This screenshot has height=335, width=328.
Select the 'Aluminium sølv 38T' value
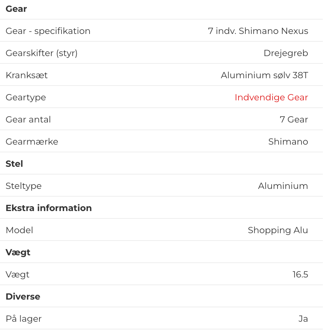tap(264, 75)
